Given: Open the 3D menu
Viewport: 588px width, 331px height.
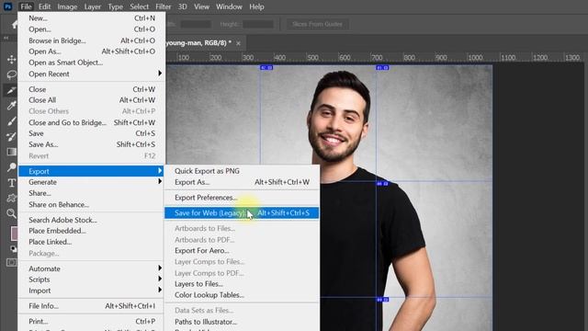Looking at the screenshot, I should pos(182,6).
